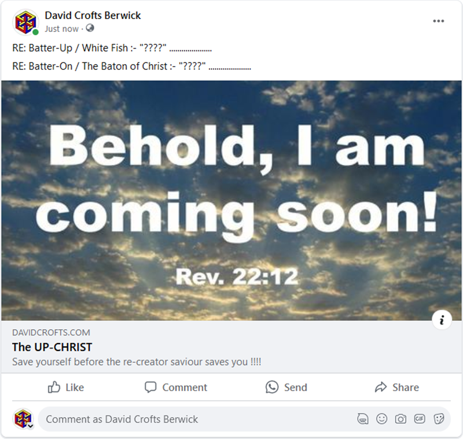The height and width of the screenshot is (439, 463).
Task: Click the 'Just now' timestamp link
Action: (x=62, y=28)
